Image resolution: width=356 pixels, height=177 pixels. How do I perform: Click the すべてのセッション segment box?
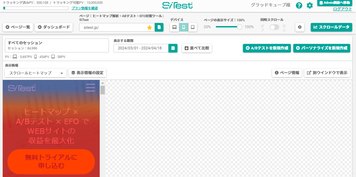(x=57, y=45)
